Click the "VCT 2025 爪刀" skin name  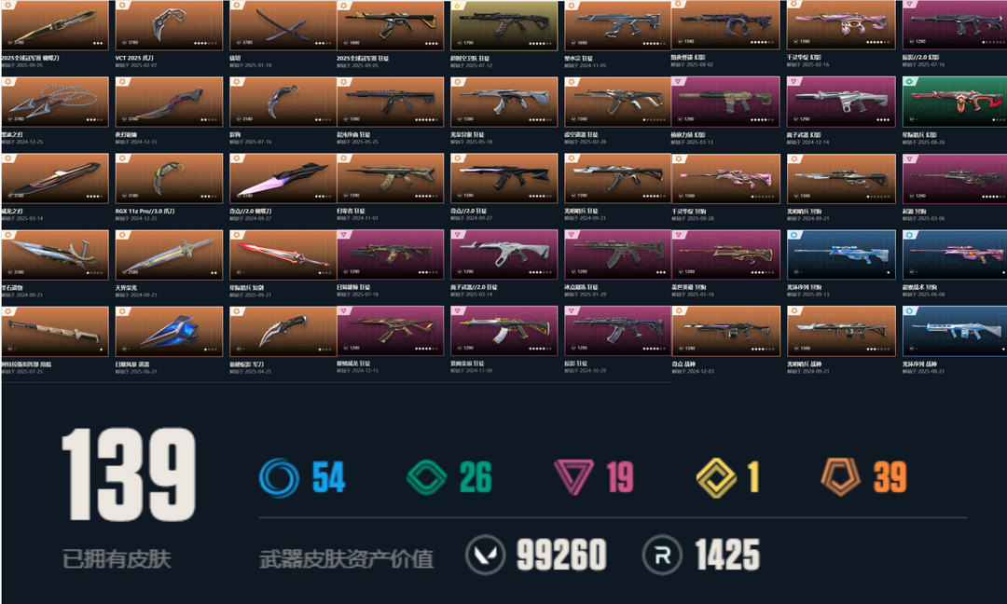pos(134,58)
